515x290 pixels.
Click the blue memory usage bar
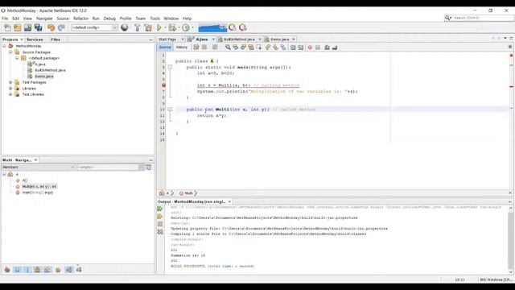tap(212, 27)
